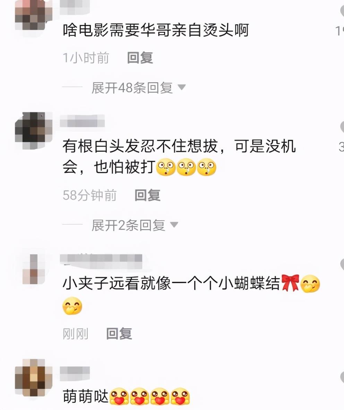Viewport: 344px width, 410px height.
Task: Reply to the 华哥亲自烫头 comment
Action: point(140,58)
